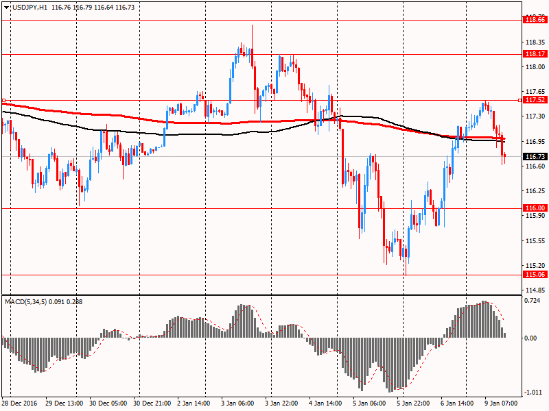The width and height of the screenshot is (549, 411).
Task: Select the 118.66 red price level label
Action: 535,20
